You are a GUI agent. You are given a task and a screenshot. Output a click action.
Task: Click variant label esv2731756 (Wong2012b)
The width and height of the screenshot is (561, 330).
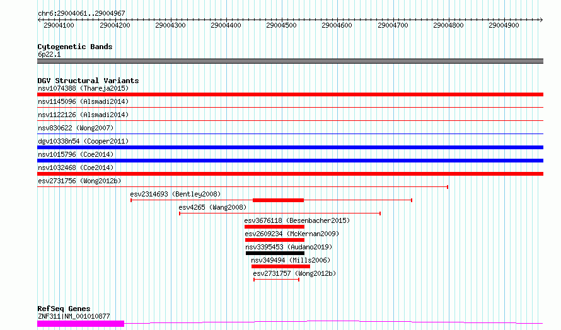(79, 181)
